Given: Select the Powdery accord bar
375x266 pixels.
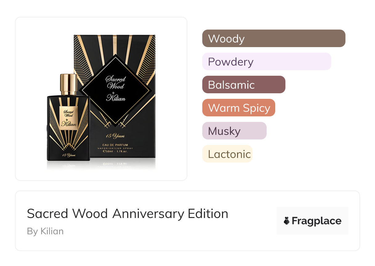Looking at the screenshot, I should (x=266, y=62).
